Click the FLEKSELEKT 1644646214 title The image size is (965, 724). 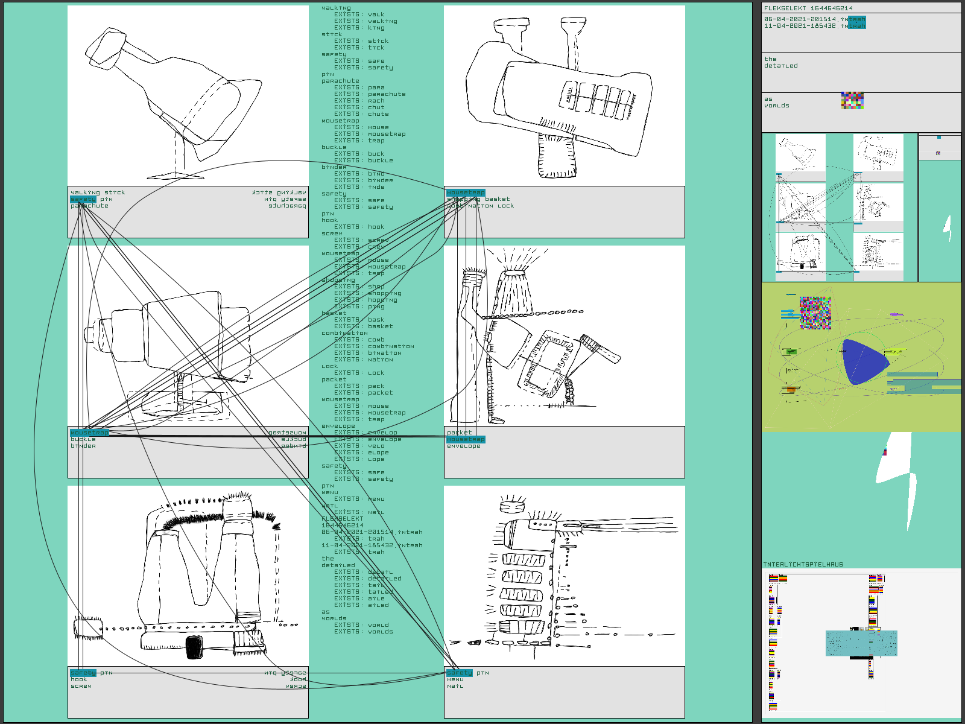pyautogui.click(x=808, y=8)
